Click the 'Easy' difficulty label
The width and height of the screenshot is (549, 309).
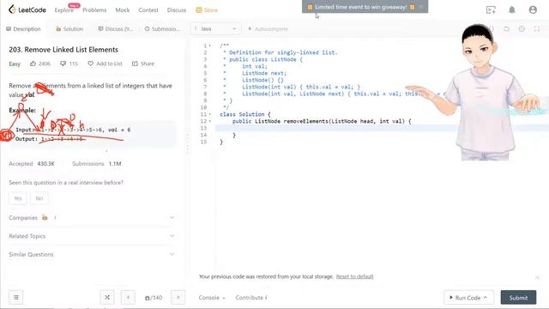point(15,64)
